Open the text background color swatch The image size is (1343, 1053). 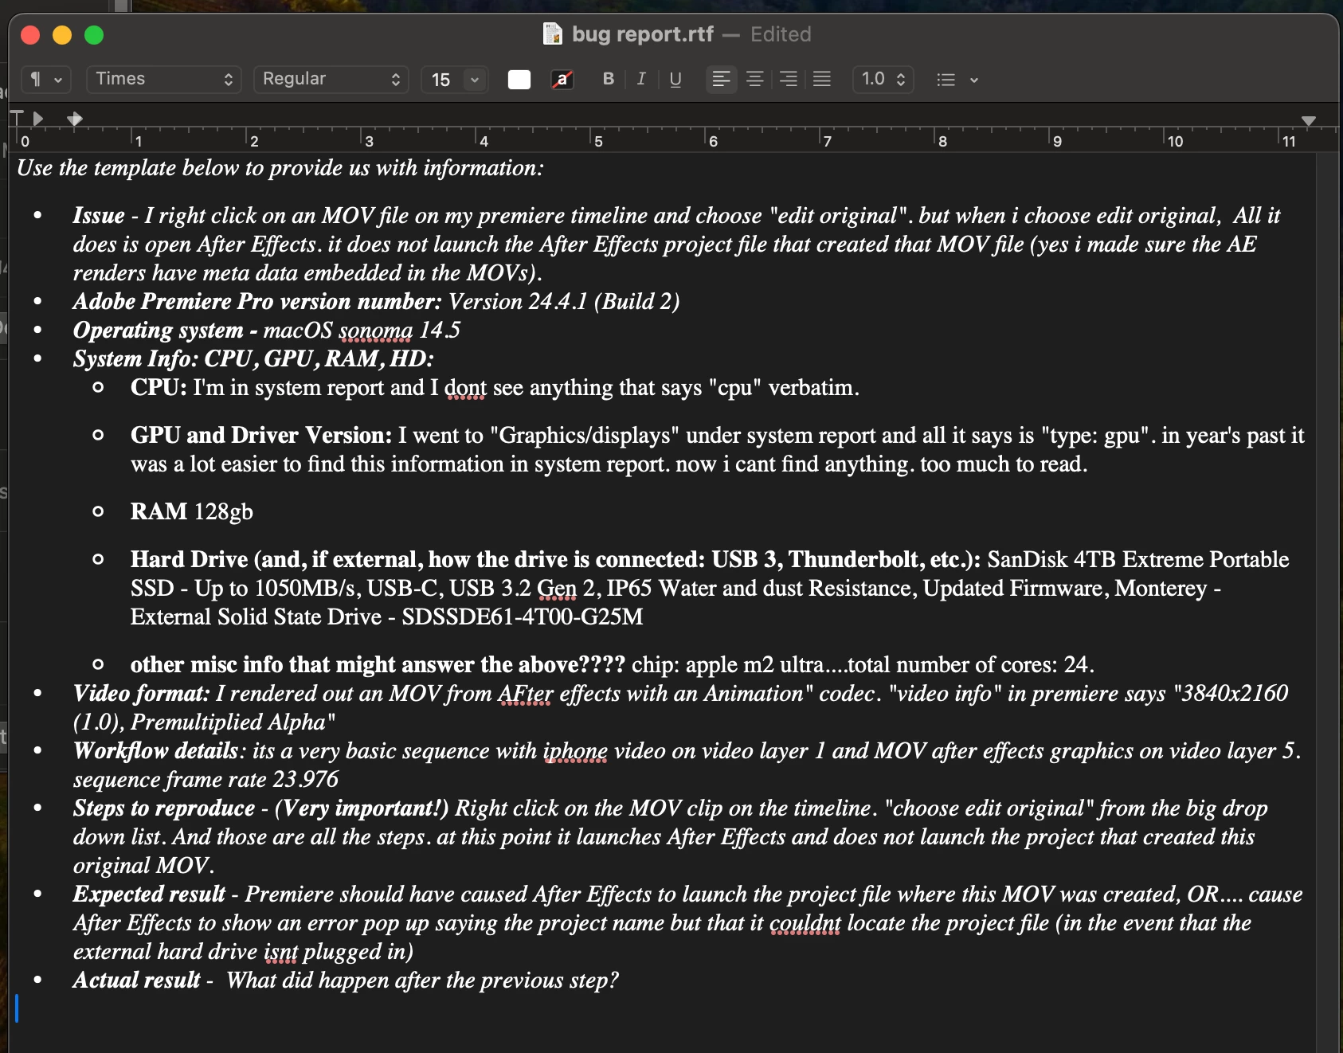562,80
